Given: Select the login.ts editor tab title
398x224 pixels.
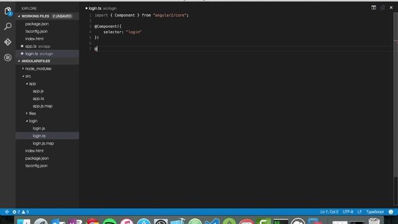Looking at the screenshot, I should (x=95, y=8).
